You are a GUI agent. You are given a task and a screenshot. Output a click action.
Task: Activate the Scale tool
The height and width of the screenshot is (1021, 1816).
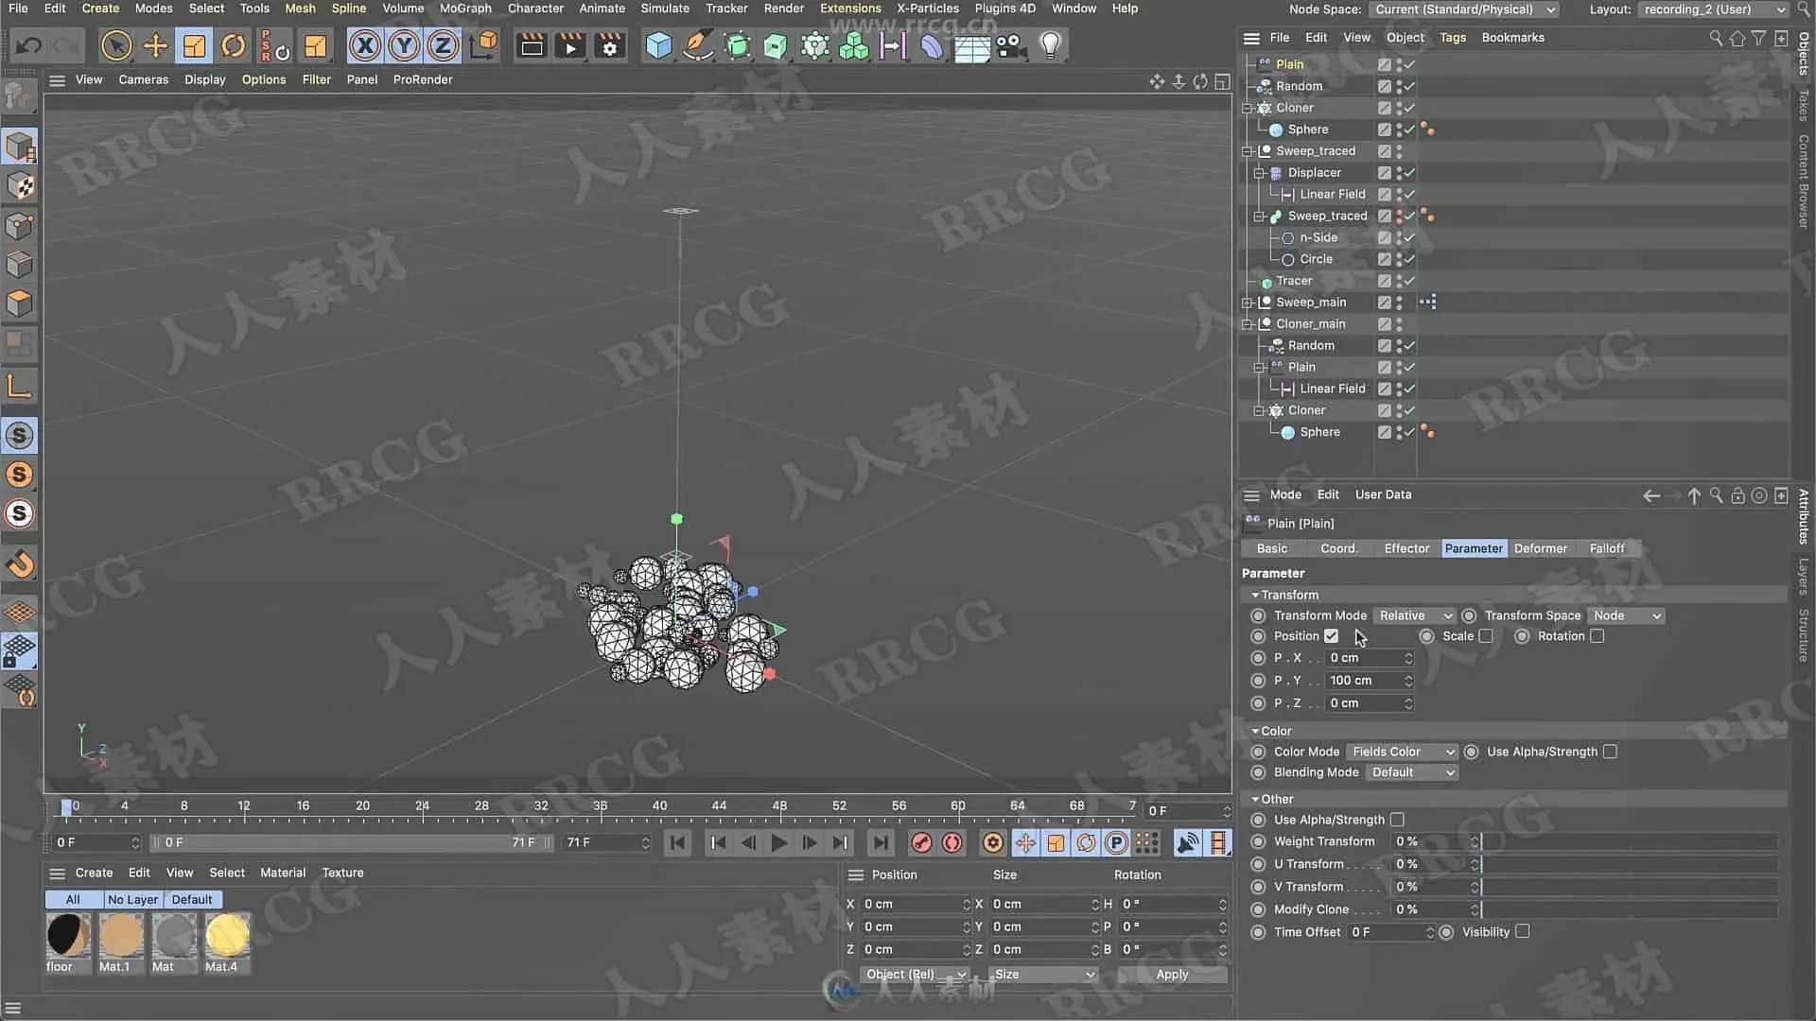pyautogui.click(x=194, y=45)
